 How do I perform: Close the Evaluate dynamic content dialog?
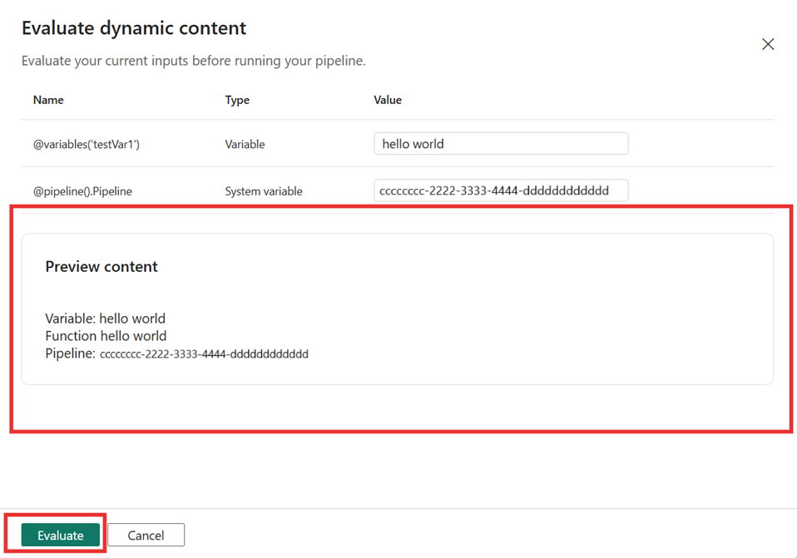(x=768, y=44)
